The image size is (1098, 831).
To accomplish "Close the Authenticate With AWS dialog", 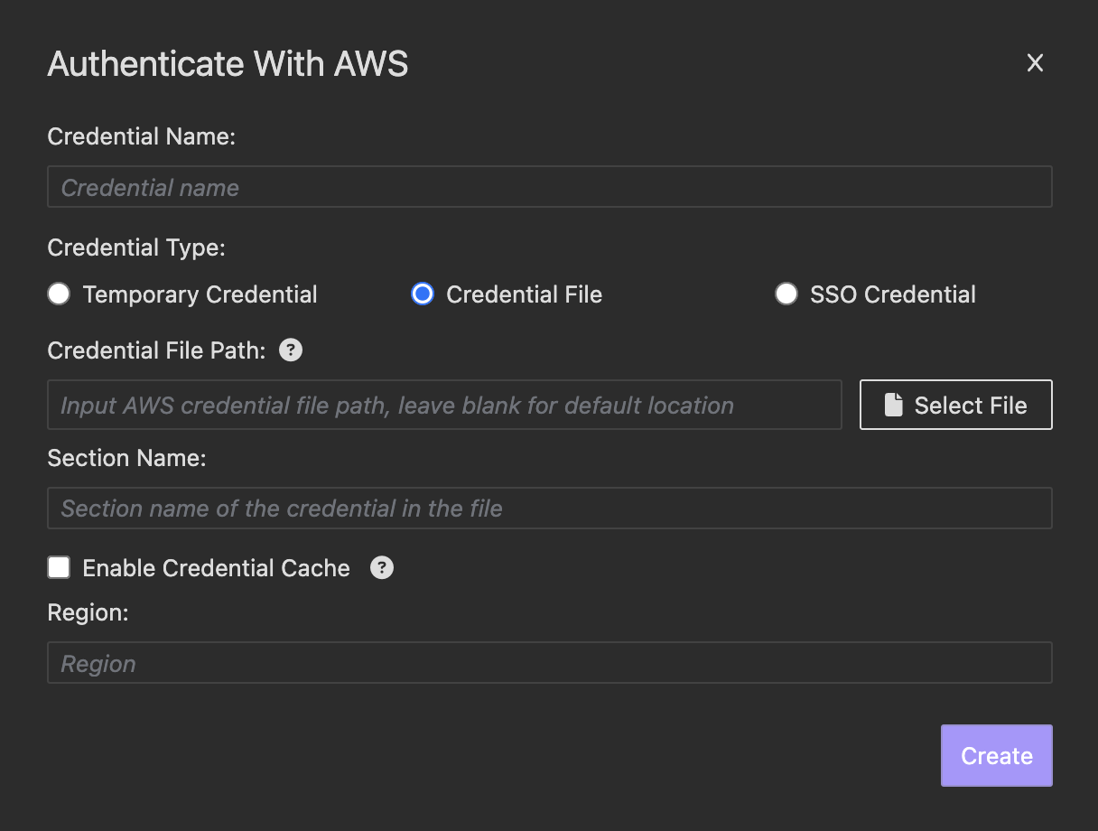I will 1035,63.
